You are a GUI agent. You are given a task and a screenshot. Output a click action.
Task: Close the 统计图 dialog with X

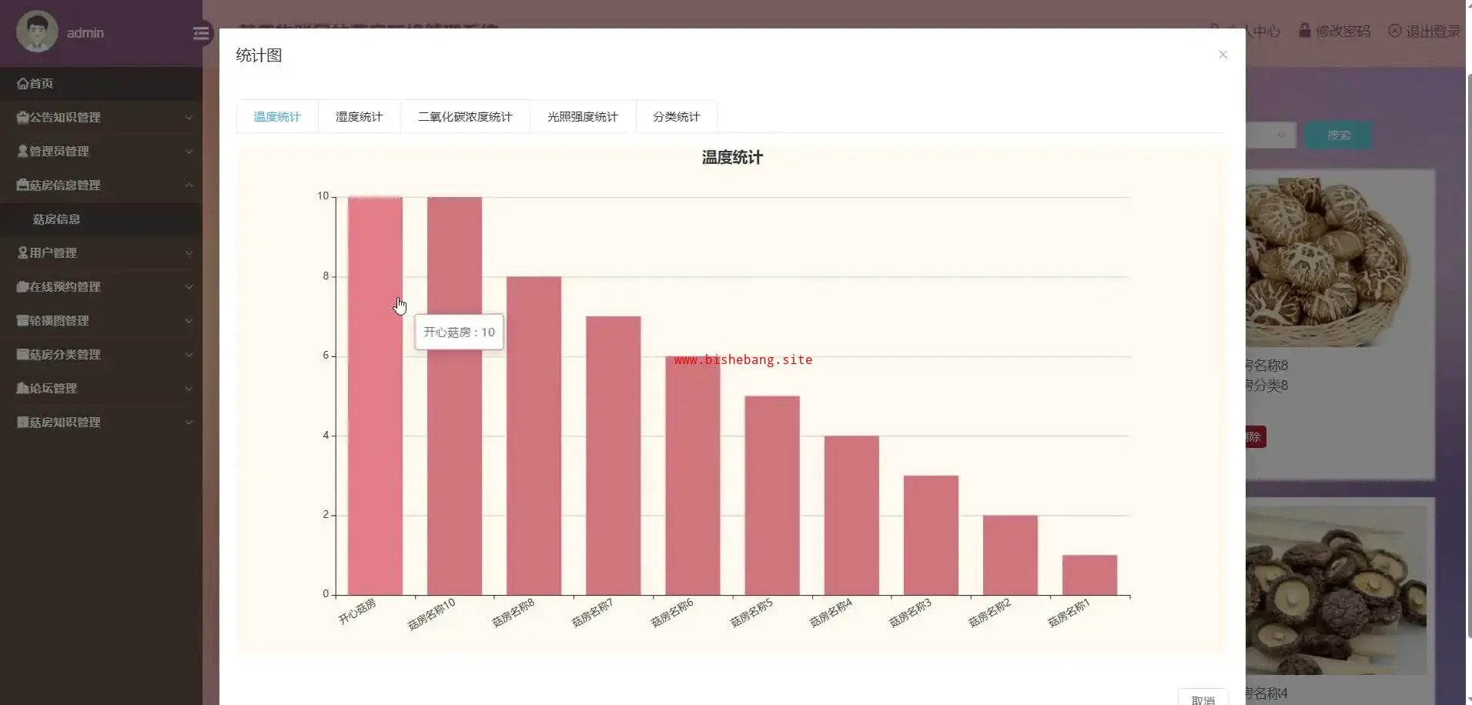1223,55
